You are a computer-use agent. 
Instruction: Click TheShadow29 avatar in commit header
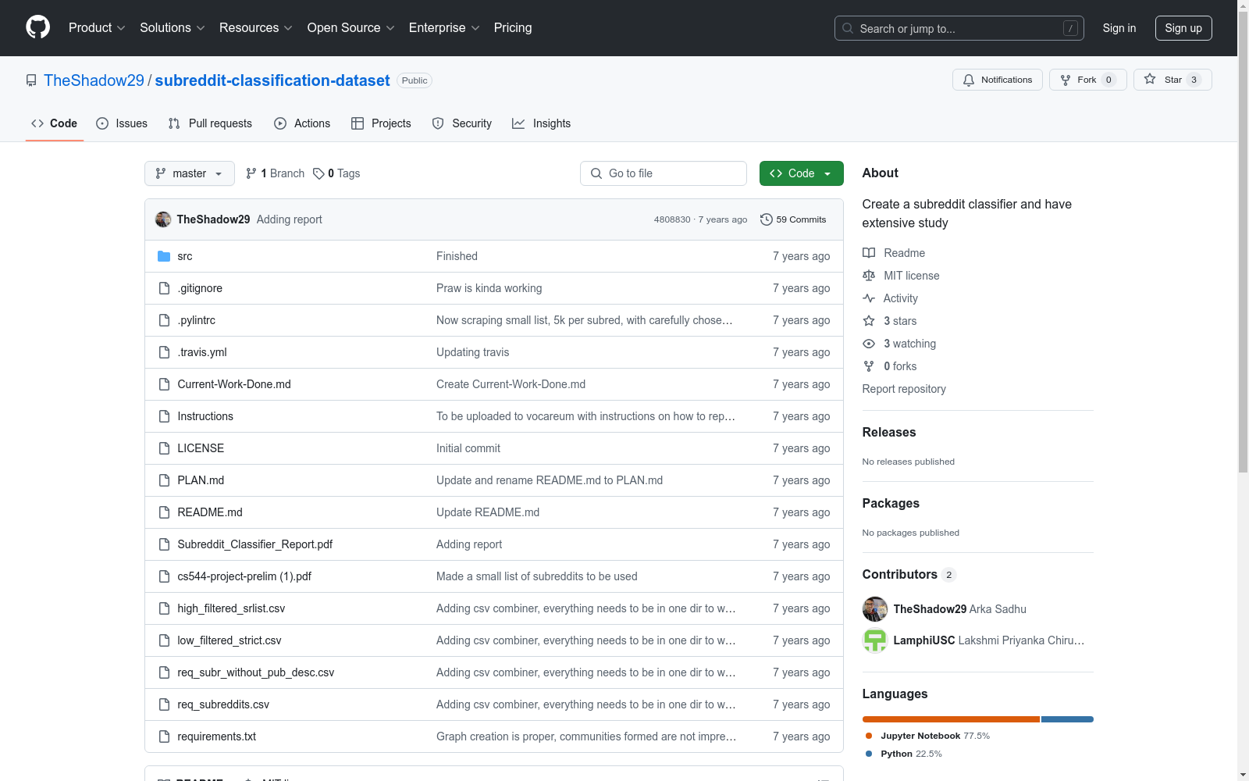tap(163, 219)
